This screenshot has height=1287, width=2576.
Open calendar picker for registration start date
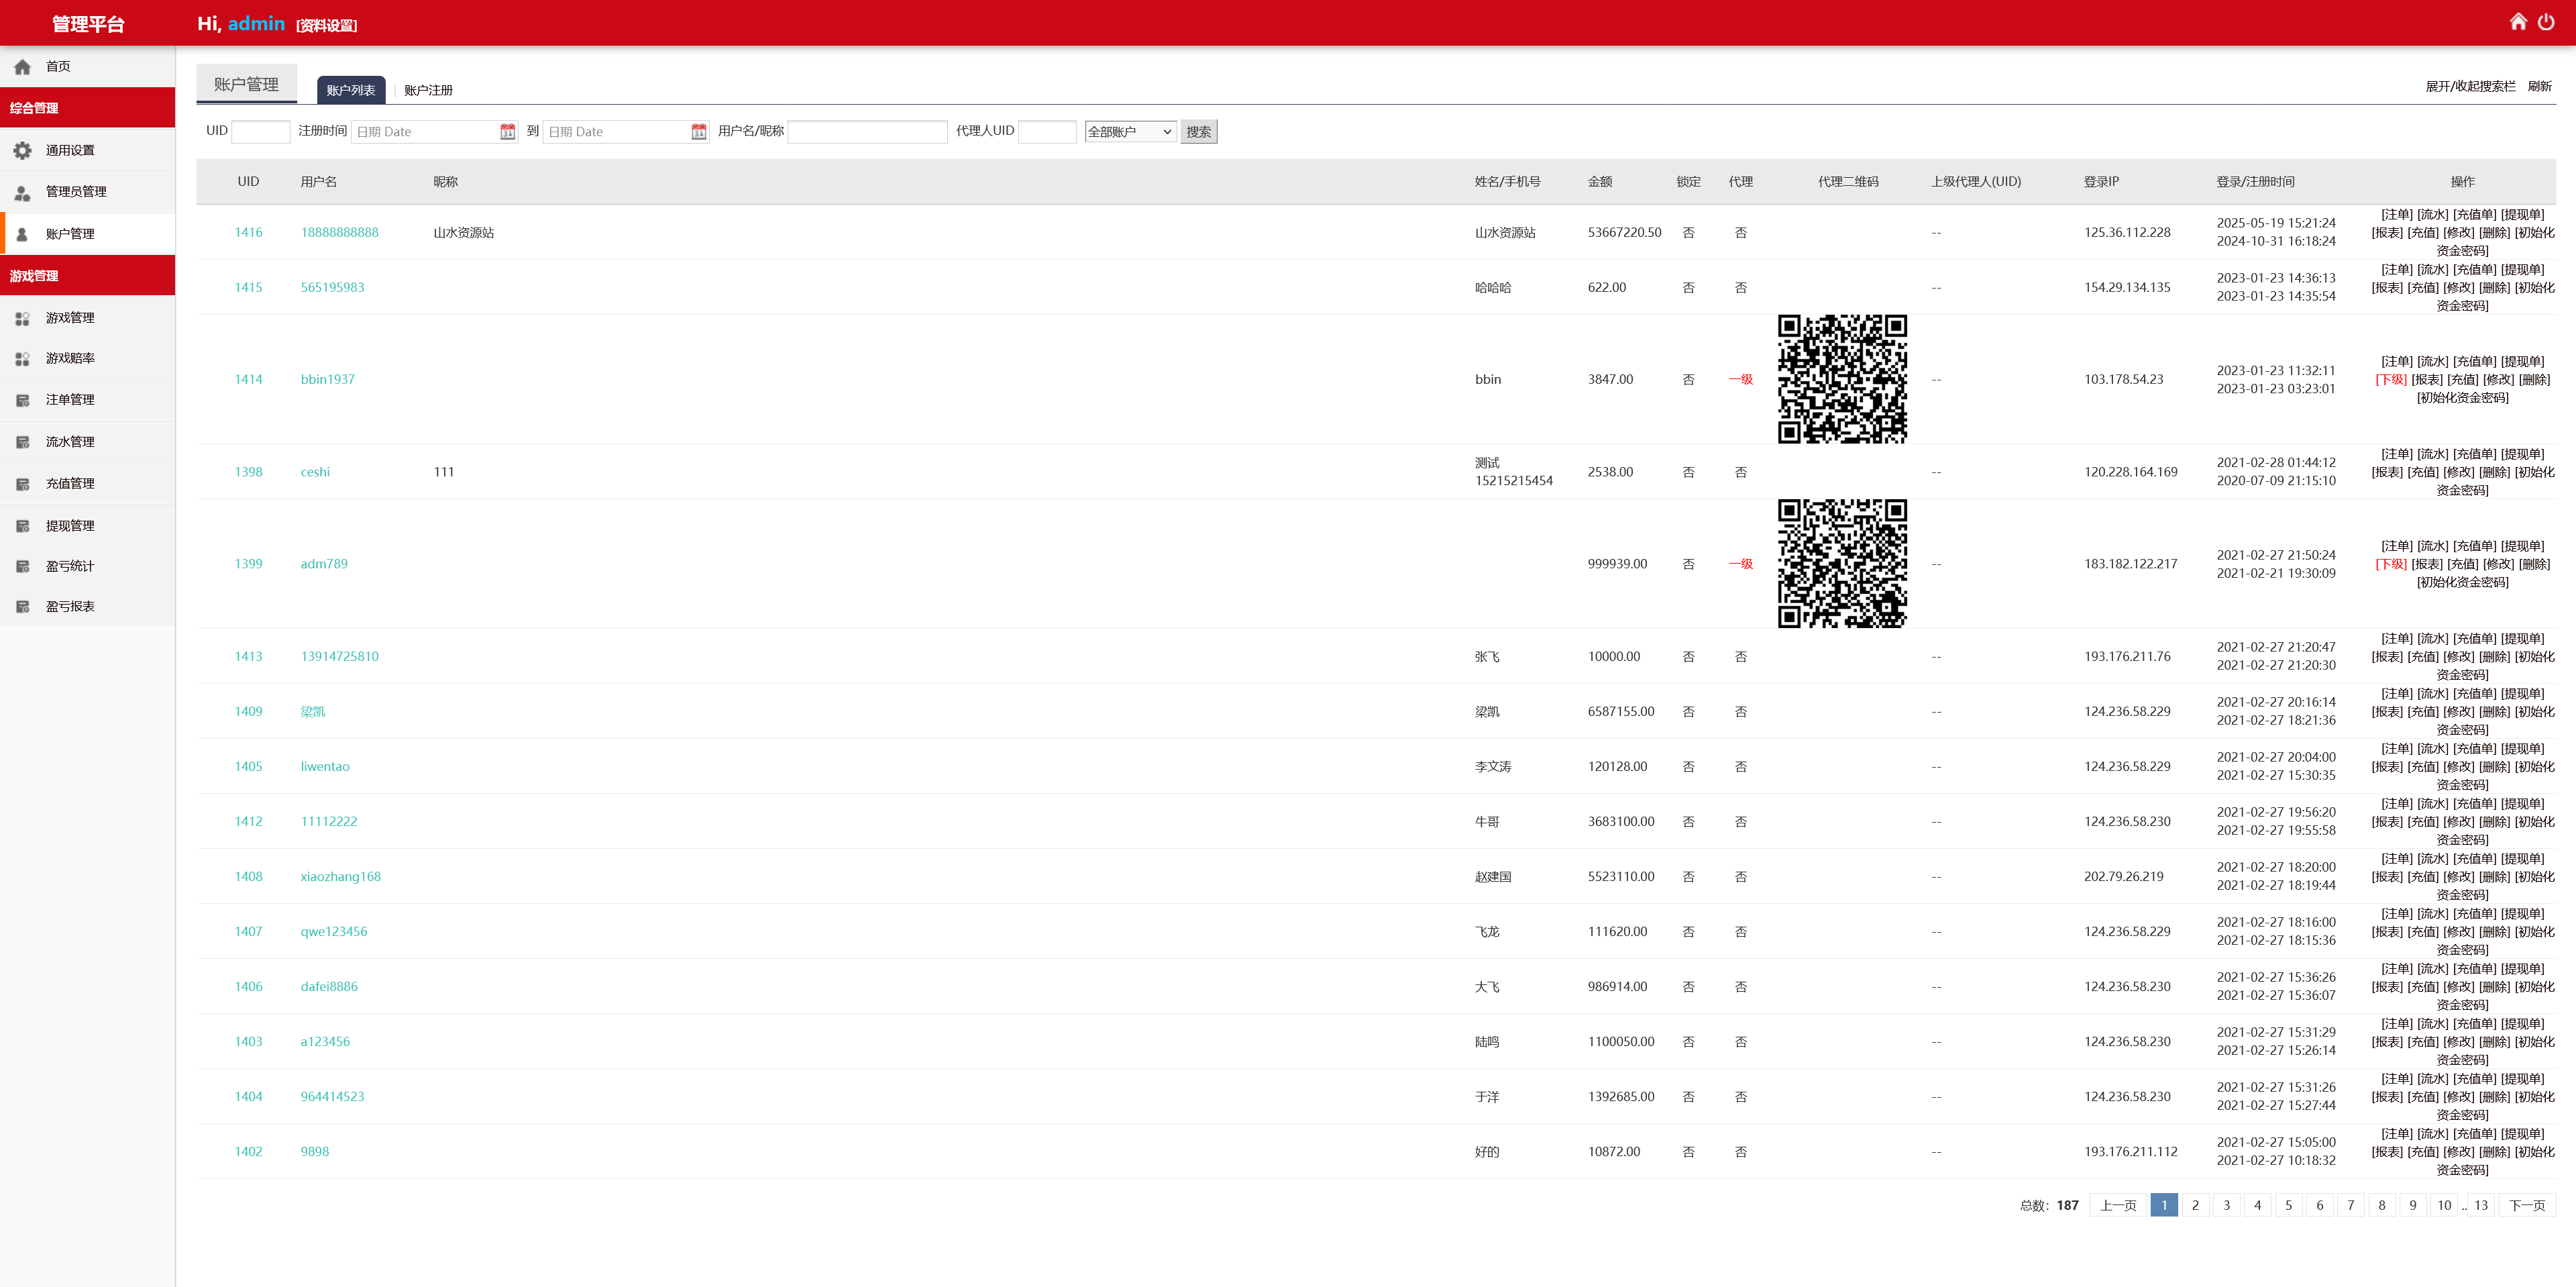pyautogui.click(x=507, y=132)
